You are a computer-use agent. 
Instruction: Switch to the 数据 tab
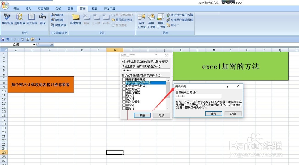[70, 9]
